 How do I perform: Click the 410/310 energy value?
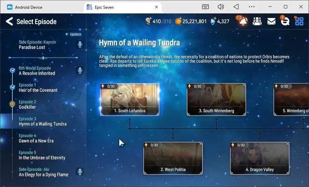162,21
